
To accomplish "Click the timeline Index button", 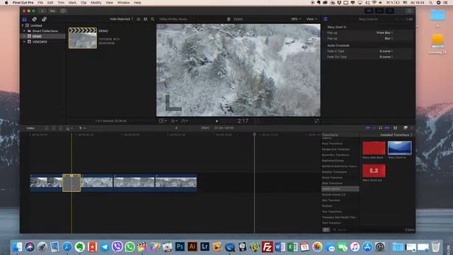I will [x=30, y=127].
